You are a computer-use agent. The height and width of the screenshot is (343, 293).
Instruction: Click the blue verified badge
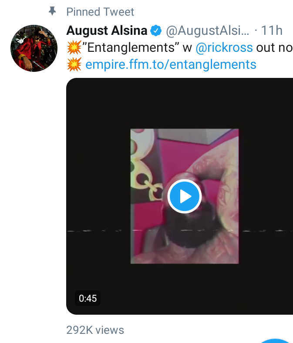156,31
